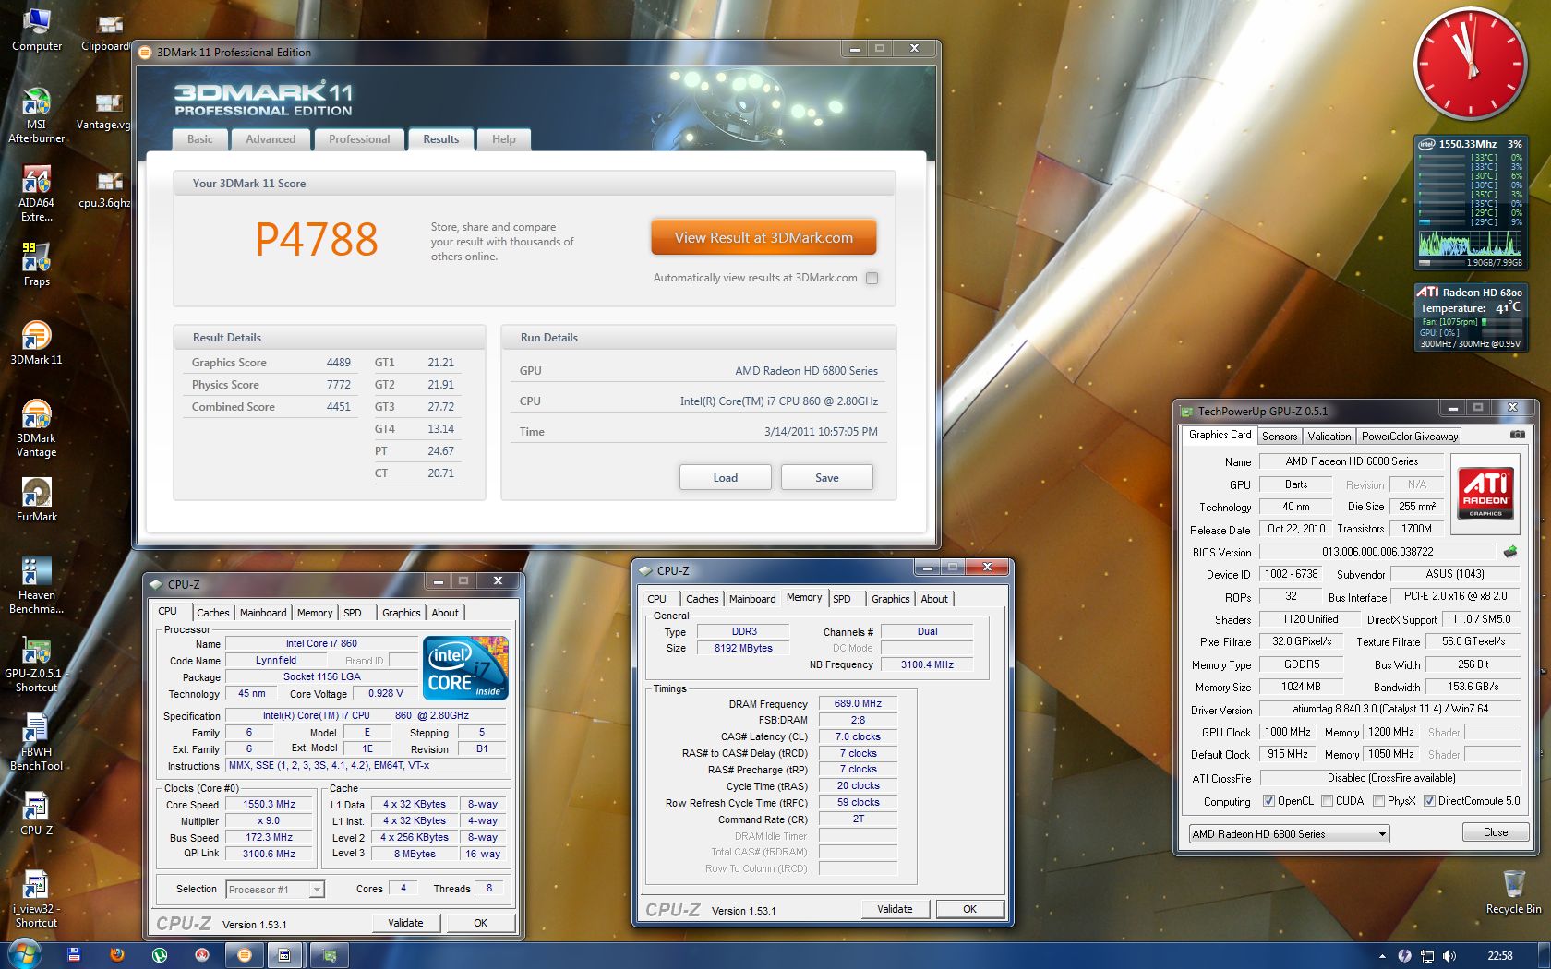Open the 3DMark 11 desktop shortcut
This screenshot has width=1551, height=969.
coord(36,342)
